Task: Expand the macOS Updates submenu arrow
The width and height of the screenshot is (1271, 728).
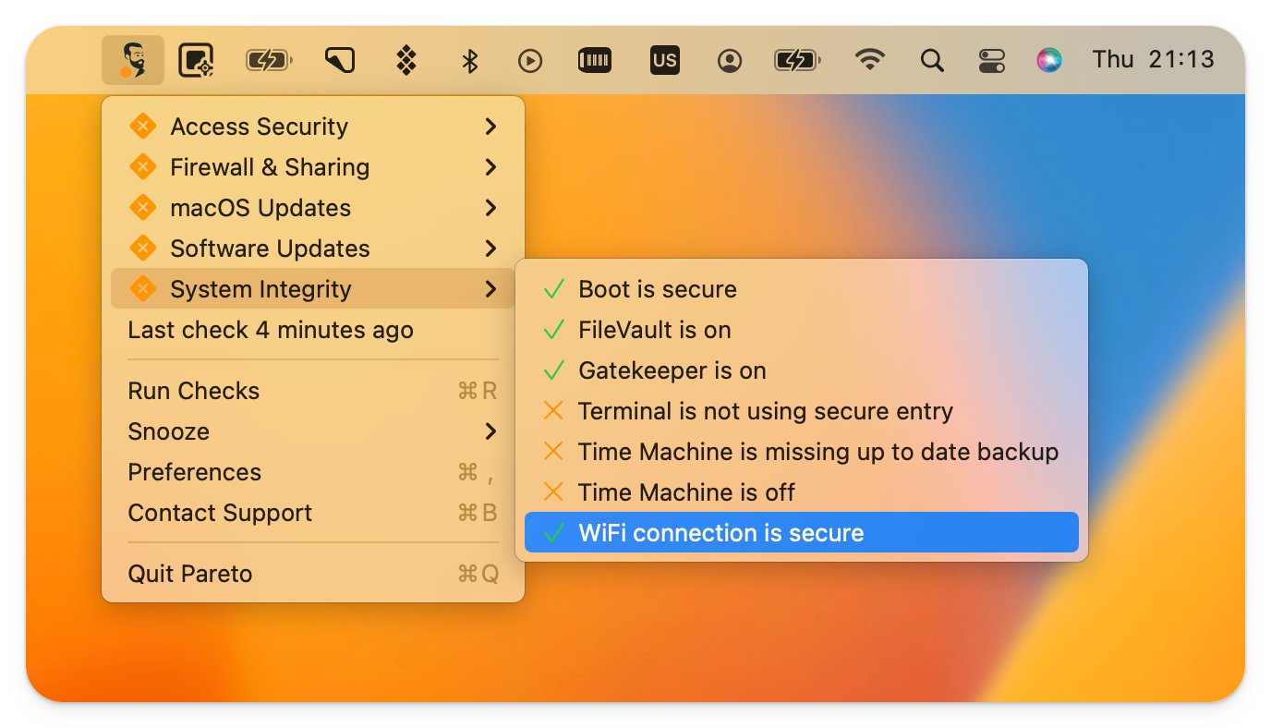Action: [x=490, y=208]
